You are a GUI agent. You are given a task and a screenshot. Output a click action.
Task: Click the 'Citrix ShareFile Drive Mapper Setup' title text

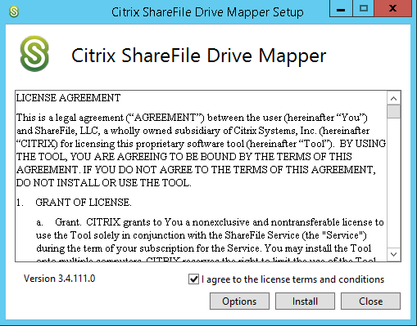click(x=207, y=12)
